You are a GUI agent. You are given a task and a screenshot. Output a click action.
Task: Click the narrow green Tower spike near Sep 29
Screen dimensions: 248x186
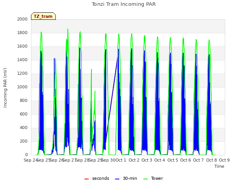(x=91, y=70)
